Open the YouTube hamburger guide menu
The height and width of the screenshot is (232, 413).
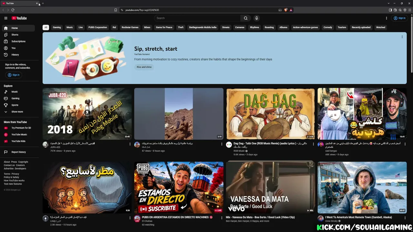tap(5, 18)
